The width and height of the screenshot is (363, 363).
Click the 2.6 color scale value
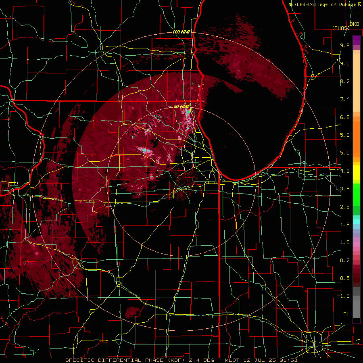coord(345,207)
